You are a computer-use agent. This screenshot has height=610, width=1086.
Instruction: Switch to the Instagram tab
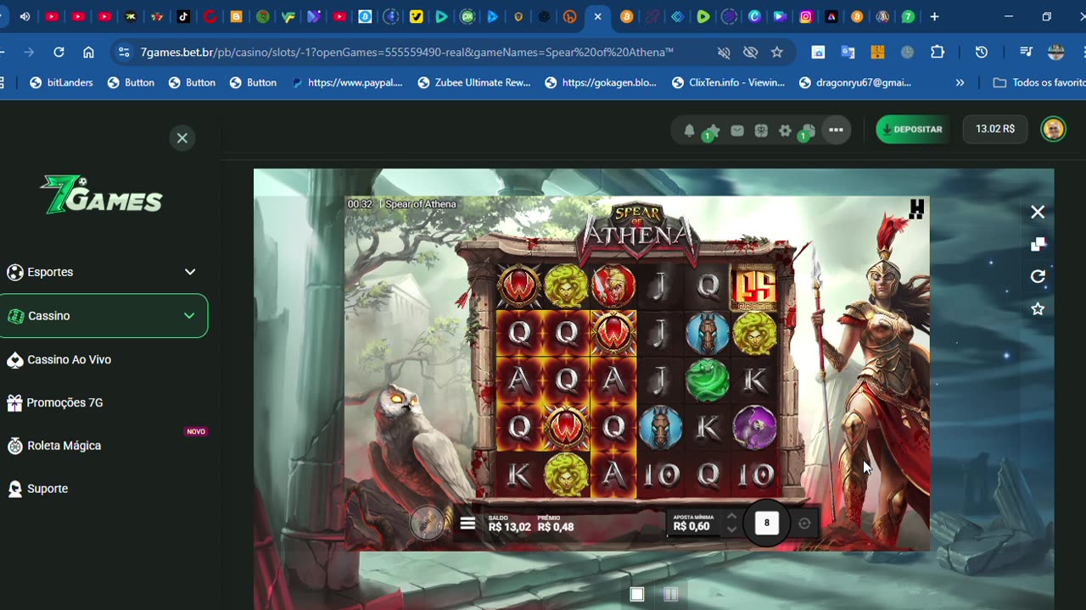point(805,16)
